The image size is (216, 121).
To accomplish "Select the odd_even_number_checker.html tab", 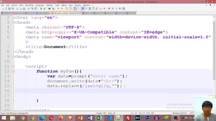I will 66,13.
